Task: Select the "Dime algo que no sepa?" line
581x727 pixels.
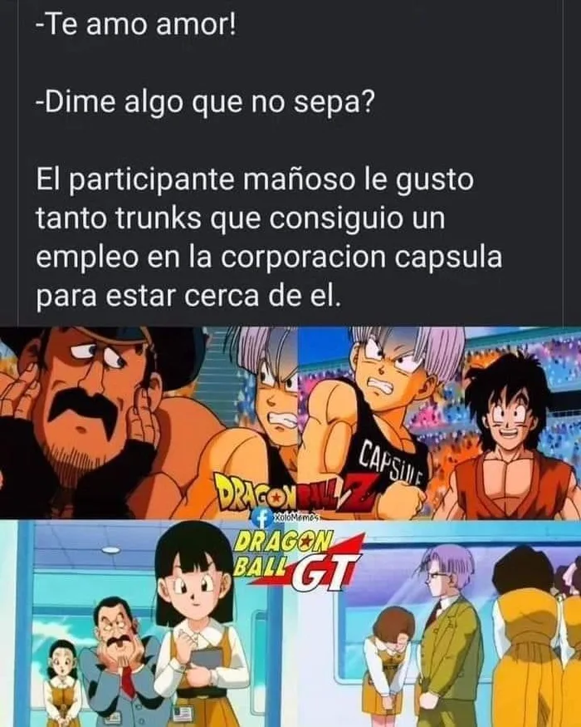Action: 204,102
